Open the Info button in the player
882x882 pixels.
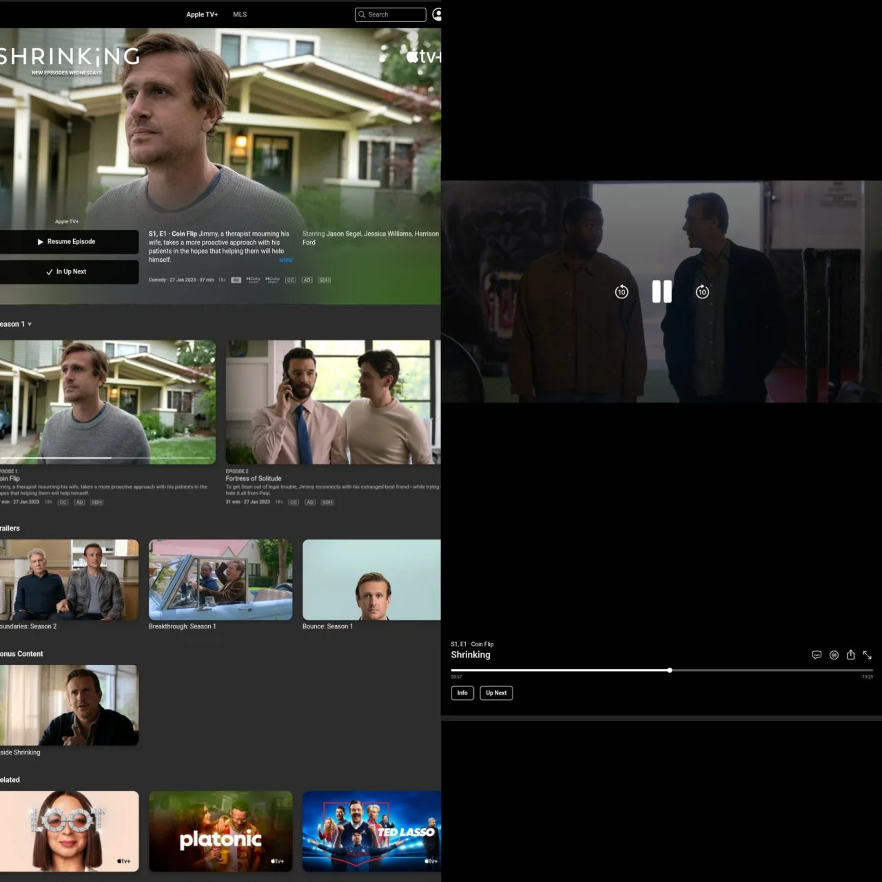click(x=462, y=693)
